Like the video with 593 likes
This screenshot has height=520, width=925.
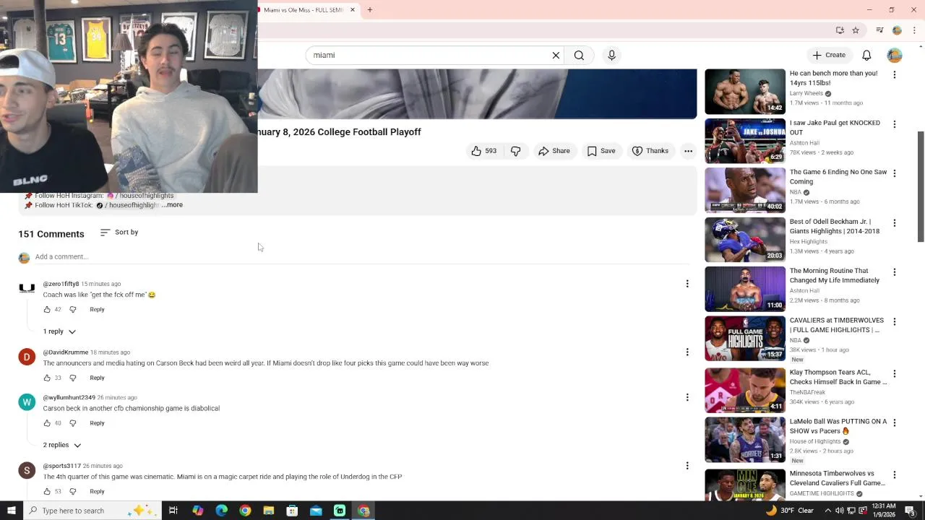(x=483, y=151)
